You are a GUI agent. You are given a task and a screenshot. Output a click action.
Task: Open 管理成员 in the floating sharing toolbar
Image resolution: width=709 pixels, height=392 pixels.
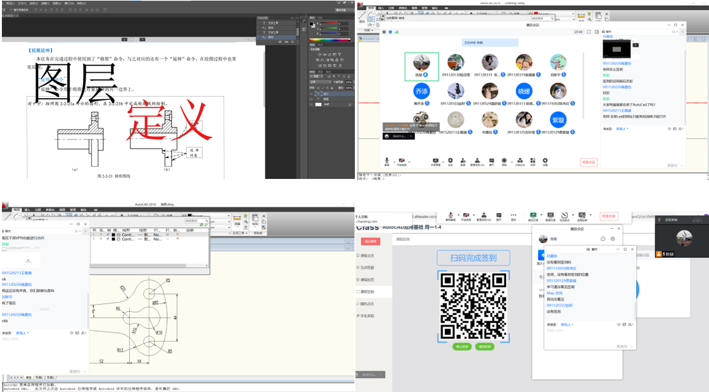[484, 216]
